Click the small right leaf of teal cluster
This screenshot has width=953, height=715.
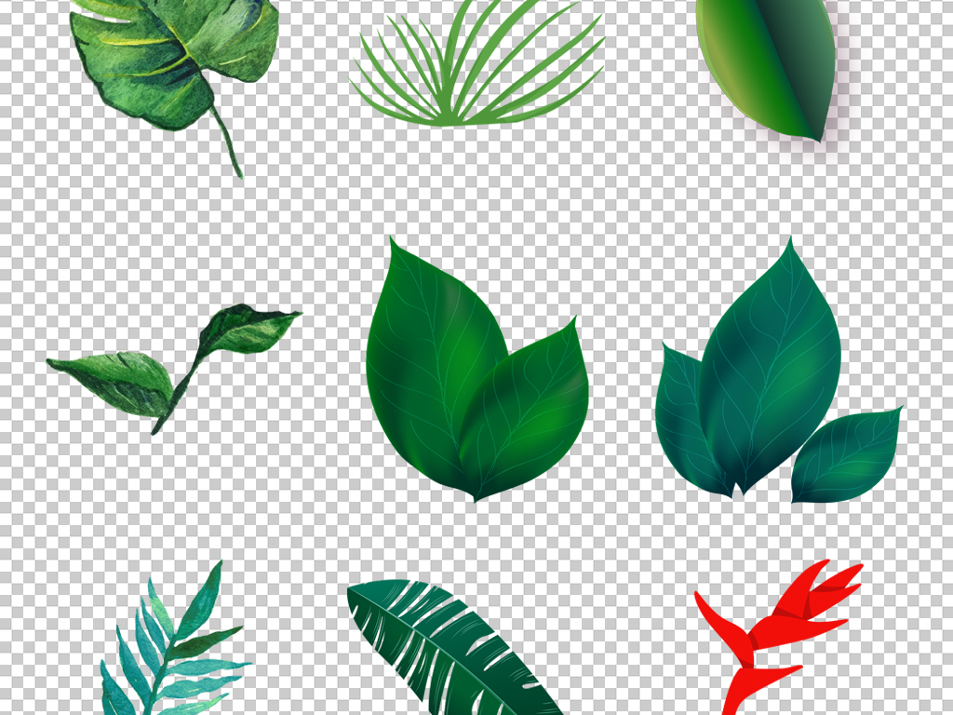(845, 454)
